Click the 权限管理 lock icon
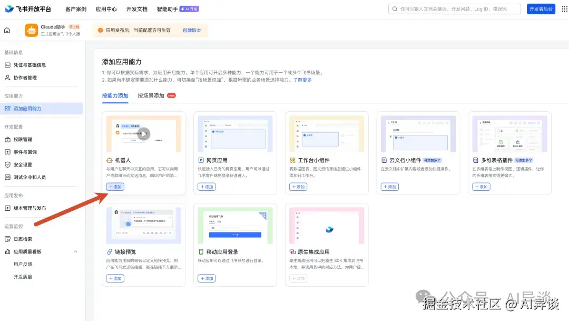This screenshot has height=321, width=569. coord(7,140)
